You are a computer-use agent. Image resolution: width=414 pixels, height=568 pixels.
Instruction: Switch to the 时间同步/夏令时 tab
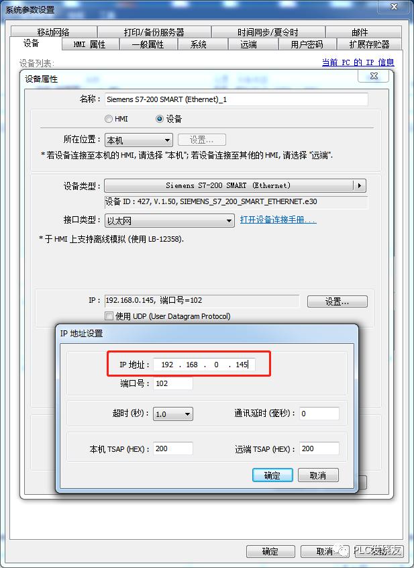268,32
